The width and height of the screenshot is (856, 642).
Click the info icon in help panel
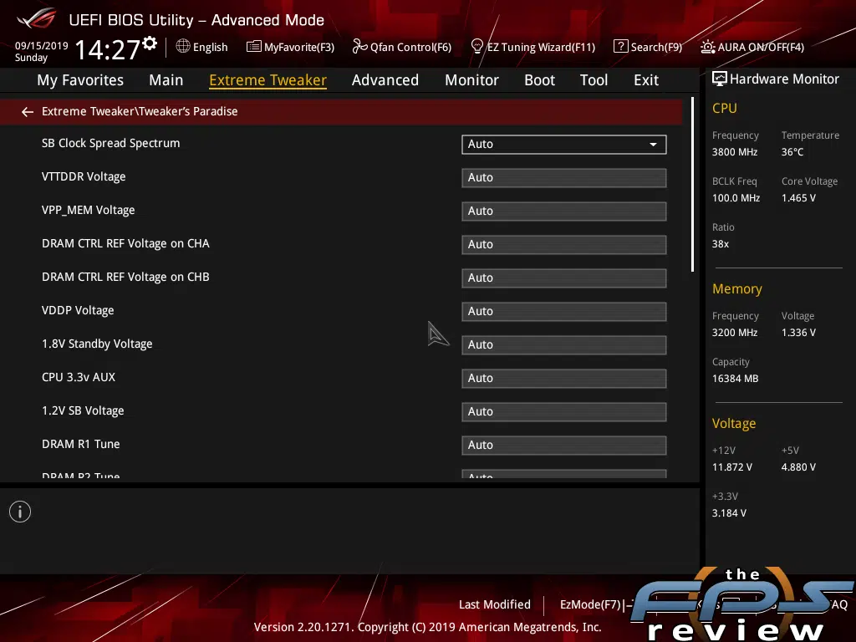click(x=20, y=512)
